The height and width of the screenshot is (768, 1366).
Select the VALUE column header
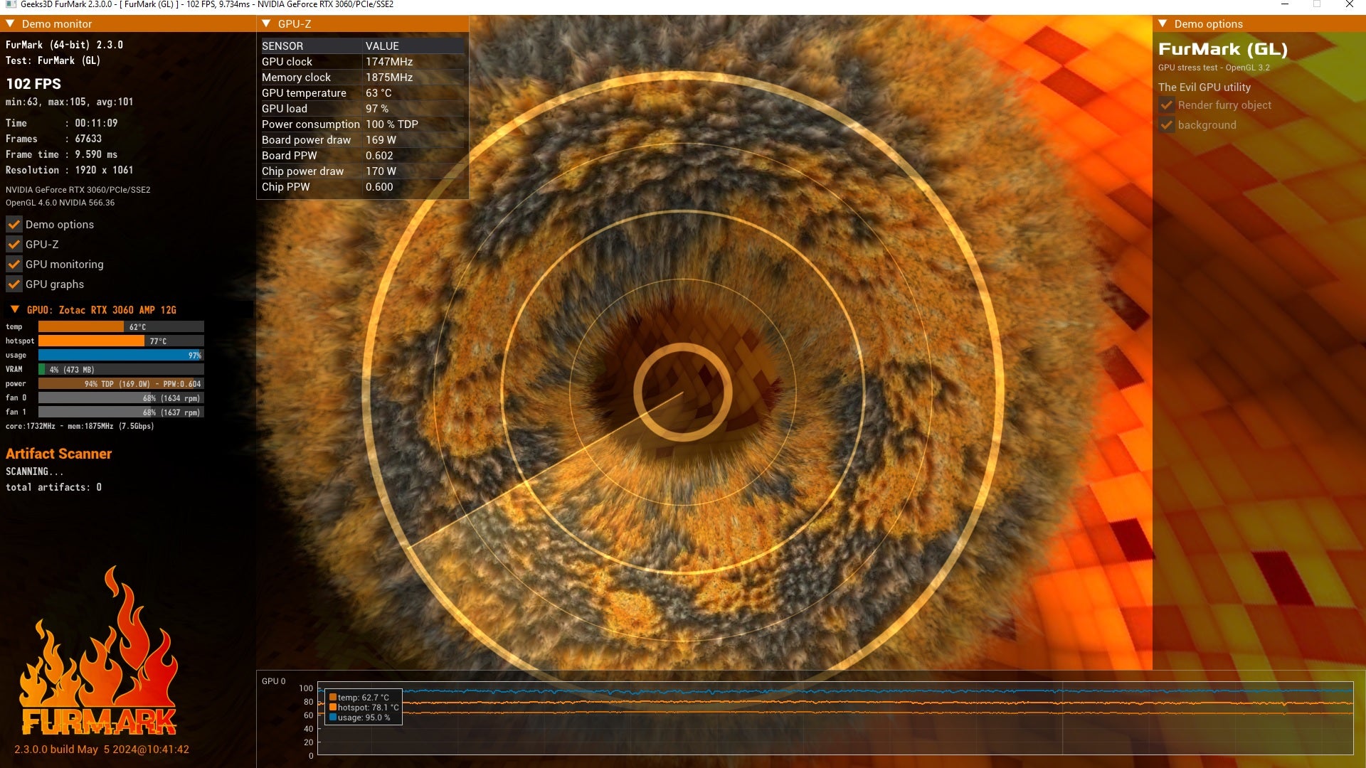tap(414, 46)
